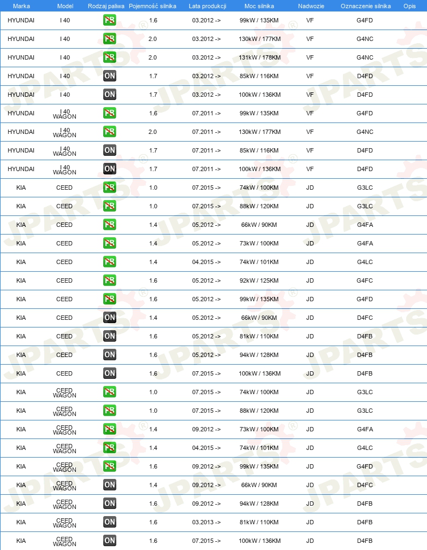Click diesel ON icon for Kia Ceed 66kW/90KM D4FC

point(110,318)
